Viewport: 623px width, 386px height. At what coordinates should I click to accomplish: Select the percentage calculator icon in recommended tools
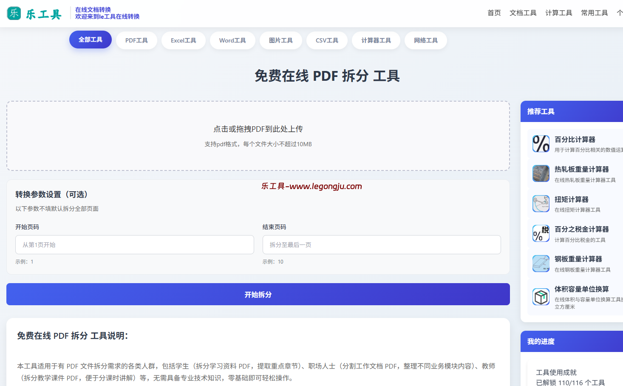[x=541, y=144]
